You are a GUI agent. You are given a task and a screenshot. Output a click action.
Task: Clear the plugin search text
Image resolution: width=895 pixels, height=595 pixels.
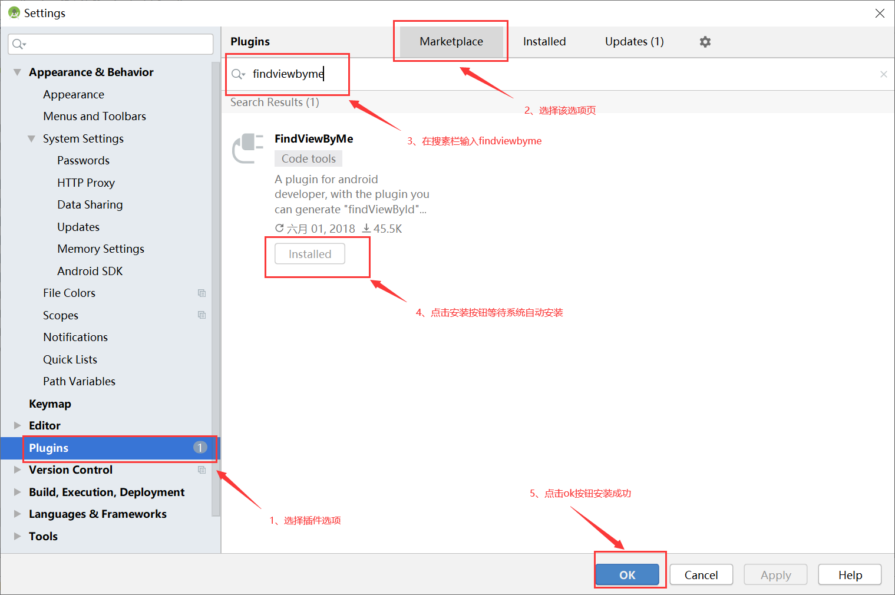[883, 74]
